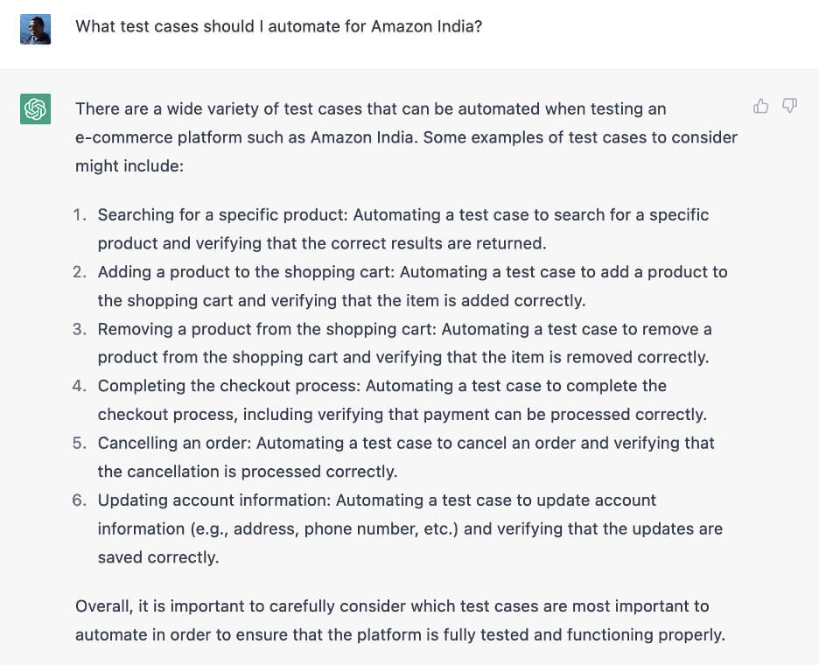Click the thumbs down feedback icon

click(x=789, y=106)
